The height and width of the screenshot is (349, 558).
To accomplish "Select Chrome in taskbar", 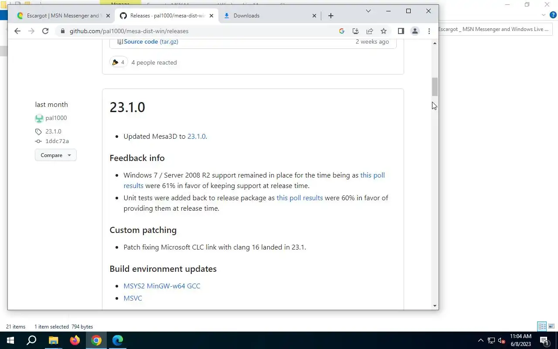I will click(x=96, y=340).
